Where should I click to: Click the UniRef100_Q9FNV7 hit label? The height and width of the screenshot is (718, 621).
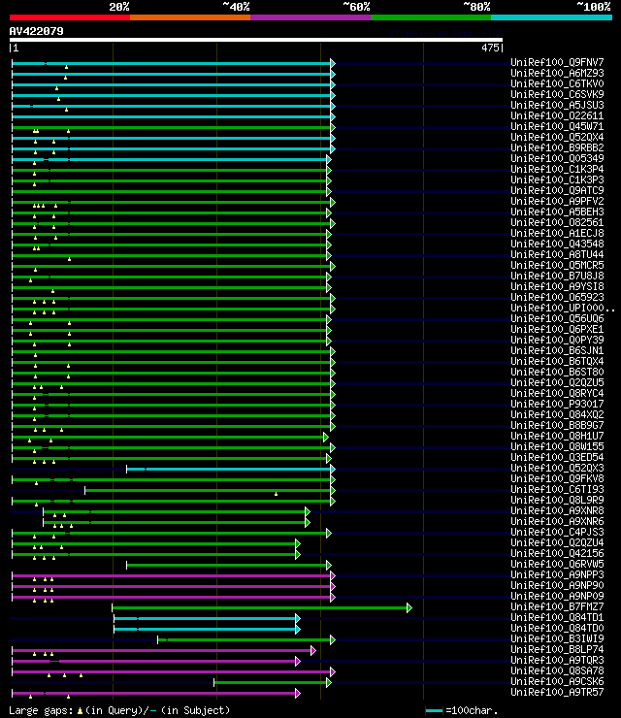pos(557,62)
